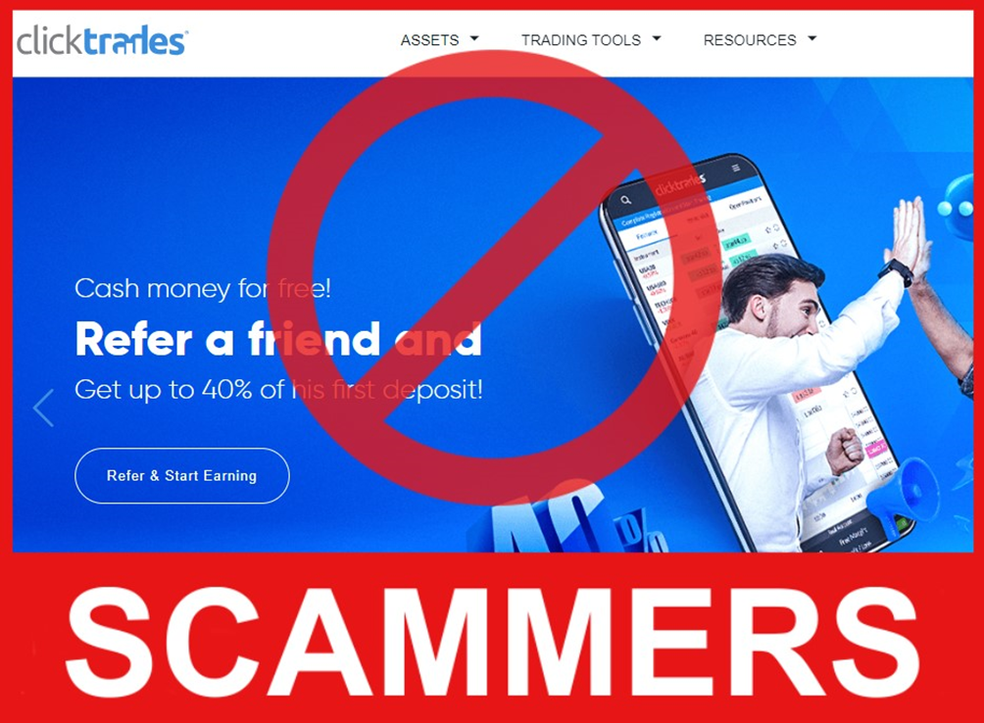The height and width of the screenshot is (723, 984).
Task: Click the hamburger menu on the phone
Action: (x=735, y=169)
